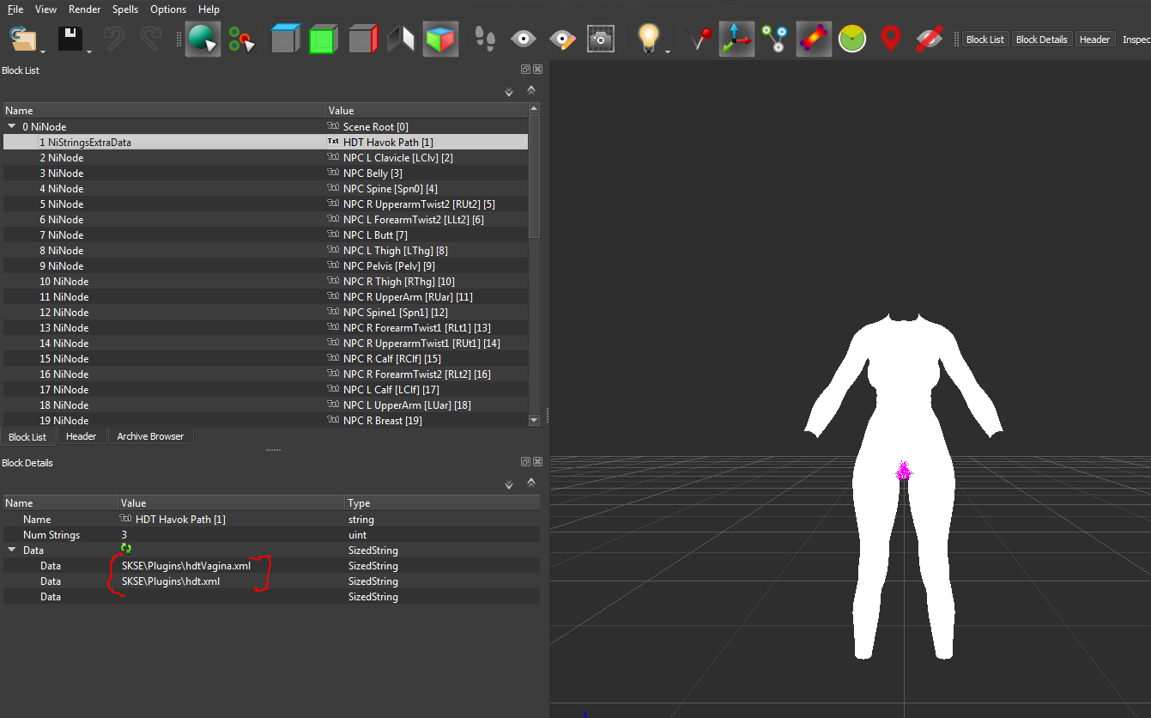Image resolution: width=1151 pixels, height=718 pixels.
Task: Open dropdown arrow next to light bulb
Action: [668, 52]
